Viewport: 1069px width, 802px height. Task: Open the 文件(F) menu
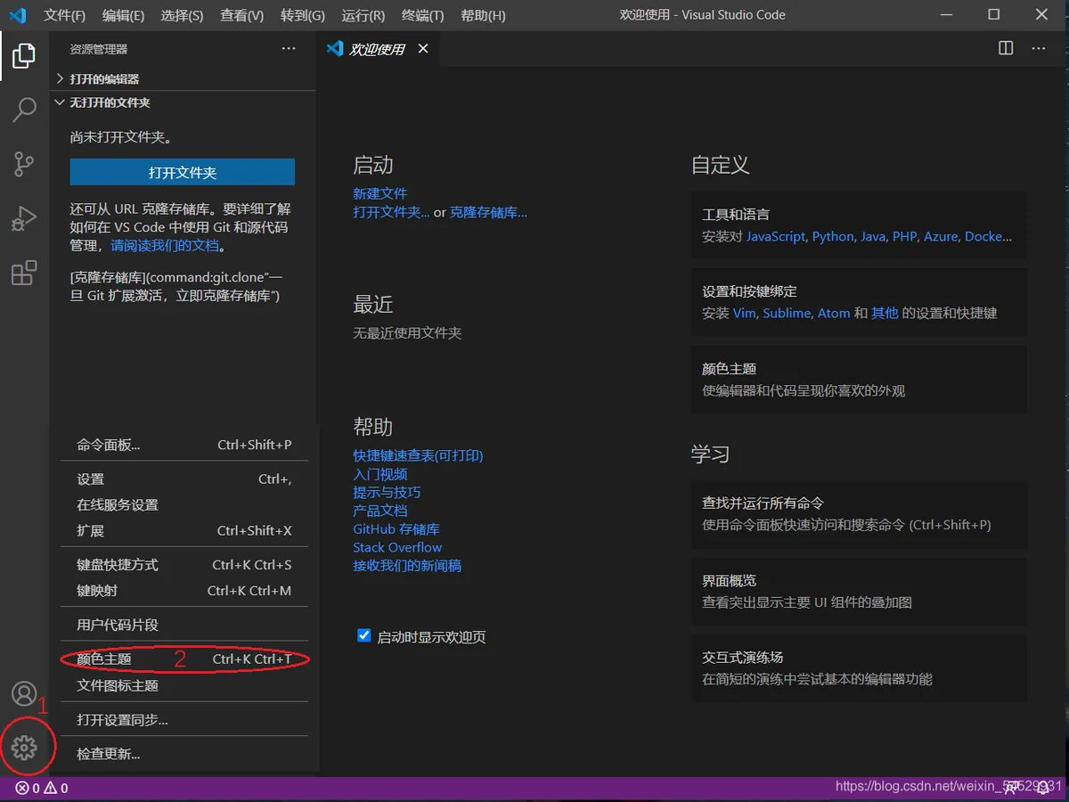click(x=65, y=15)
